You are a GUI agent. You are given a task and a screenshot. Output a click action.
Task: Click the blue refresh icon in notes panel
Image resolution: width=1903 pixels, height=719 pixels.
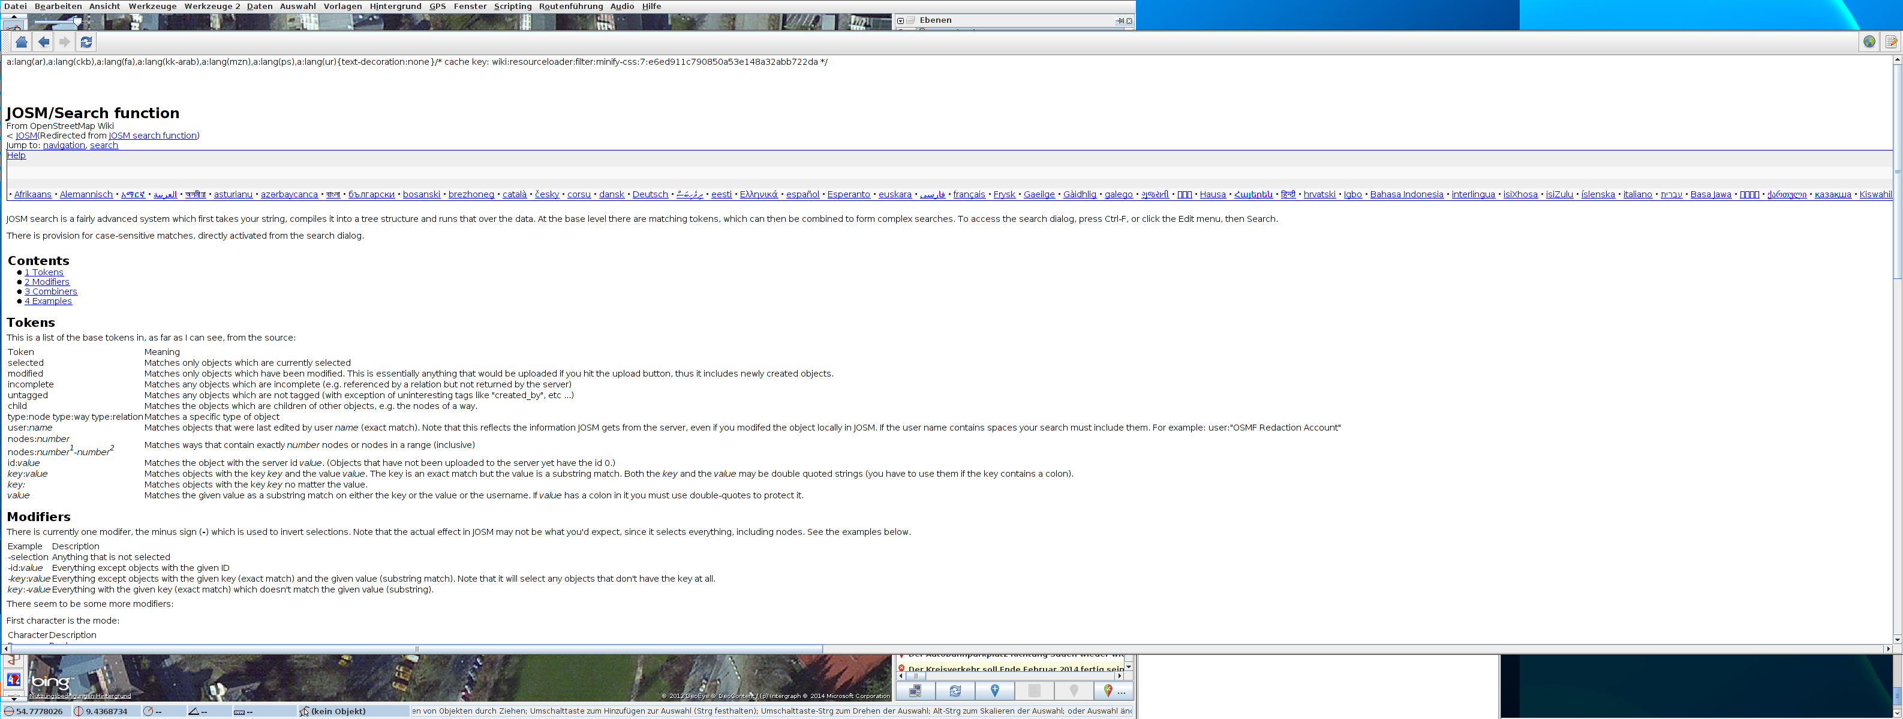(955, 691)
